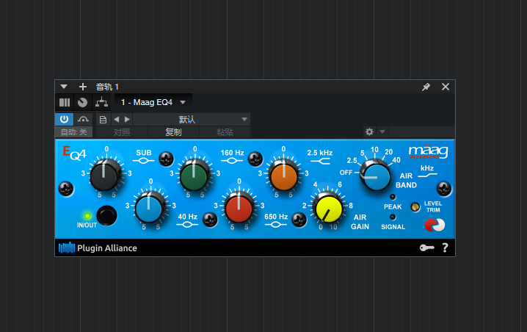This screenshot has height=332, width=527.
Task: Close the Maag EQ4 plugin window
Action: point(446,87)
